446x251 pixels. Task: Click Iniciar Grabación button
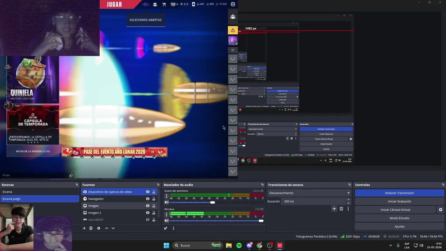click(399, 201)
